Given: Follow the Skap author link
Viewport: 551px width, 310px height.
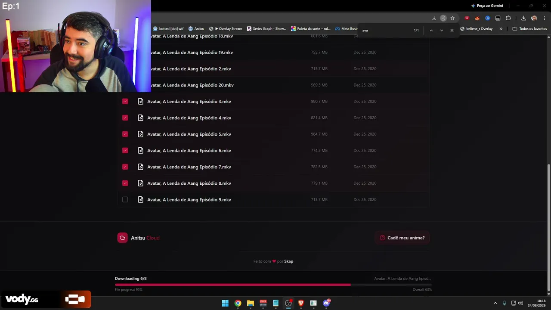Looking at the screenshot, I should (289, 261).
